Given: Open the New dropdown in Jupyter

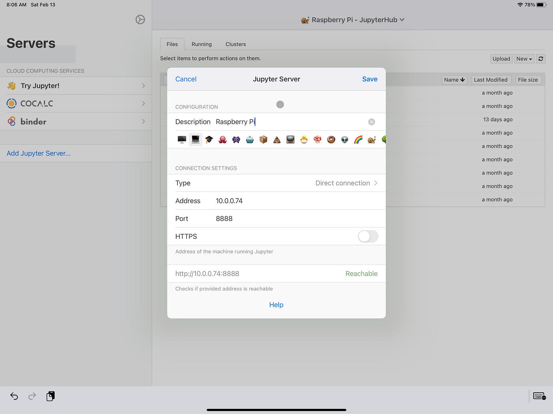Looking at the screenshot, I should click(x=524, y=59).
